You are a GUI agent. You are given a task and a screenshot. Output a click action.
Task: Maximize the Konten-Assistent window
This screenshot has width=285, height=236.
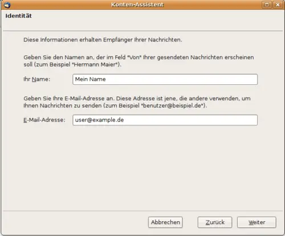pos(267,5)
